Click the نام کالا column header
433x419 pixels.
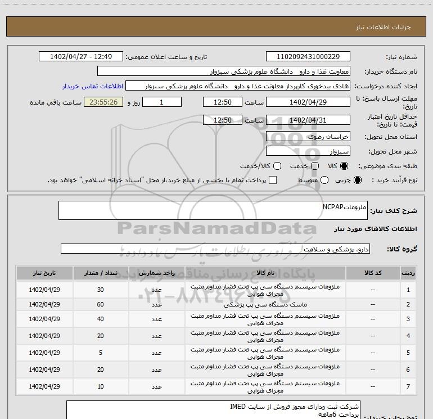[265, 273]
